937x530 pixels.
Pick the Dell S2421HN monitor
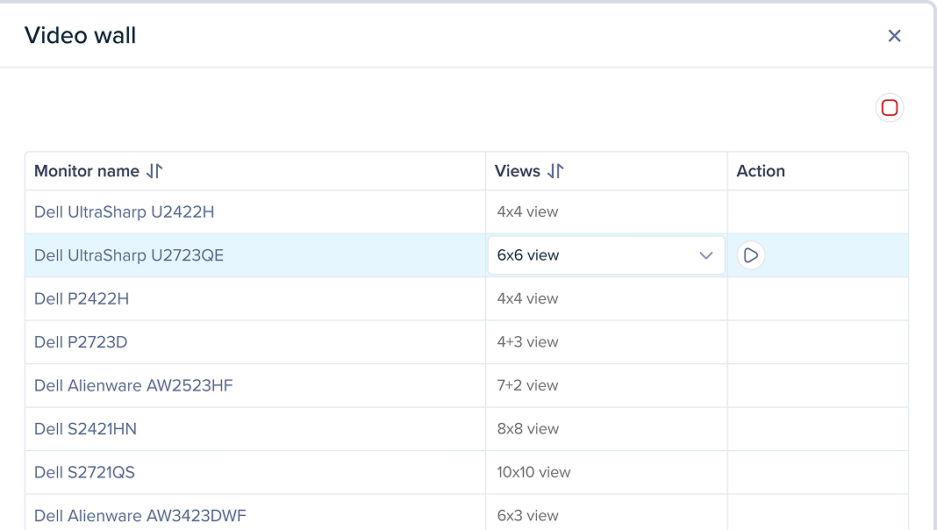85,429
